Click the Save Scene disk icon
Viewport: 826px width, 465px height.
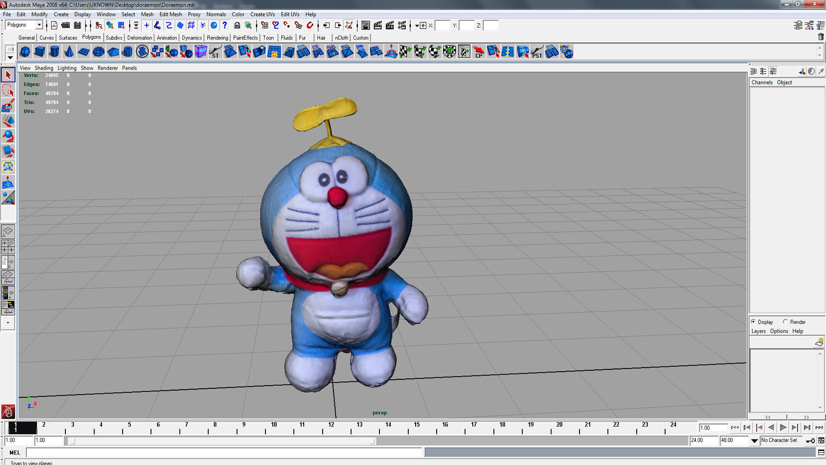[x=77, y=25]
